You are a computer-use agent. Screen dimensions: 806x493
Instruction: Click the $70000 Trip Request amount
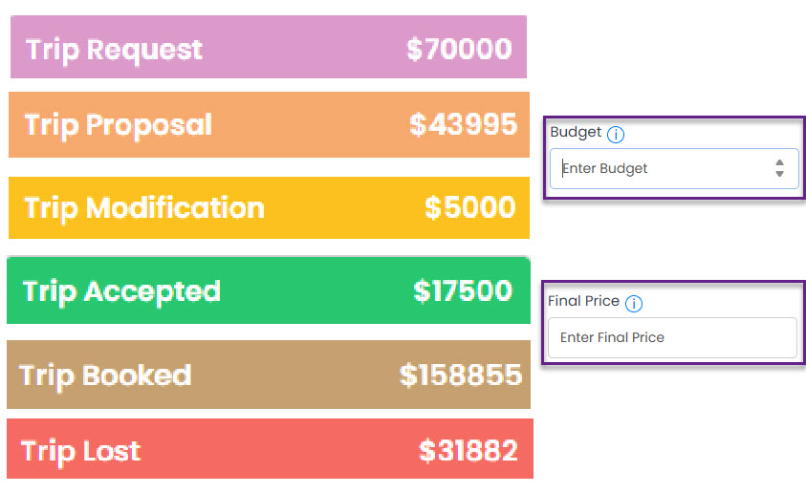click(459, 50)
